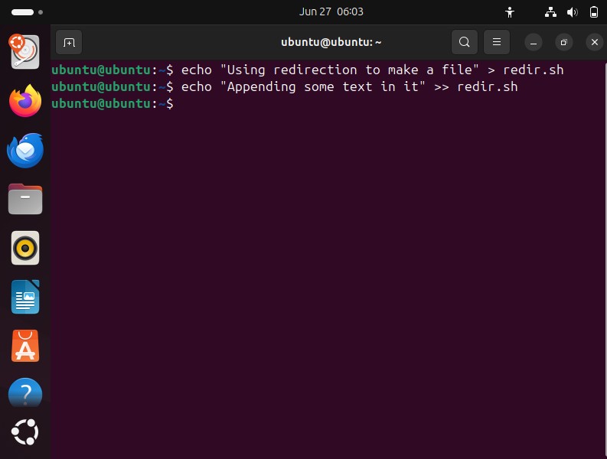Image resolution: width=607 pixels, height=459 pixels.
Task: Open the Ubuntu App Center
Action: pyautogui.click(x=25, y=346)
